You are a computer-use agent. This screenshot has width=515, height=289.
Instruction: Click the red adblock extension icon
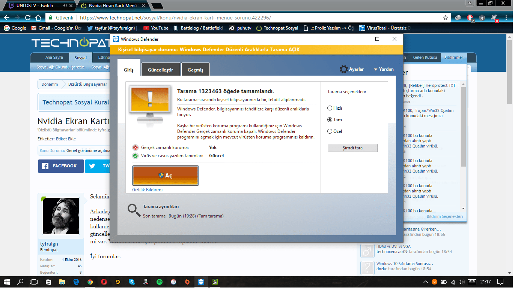click(x=470, y=18)
